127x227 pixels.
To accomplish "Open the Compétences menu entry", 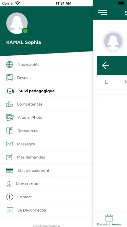I will 47,104.
